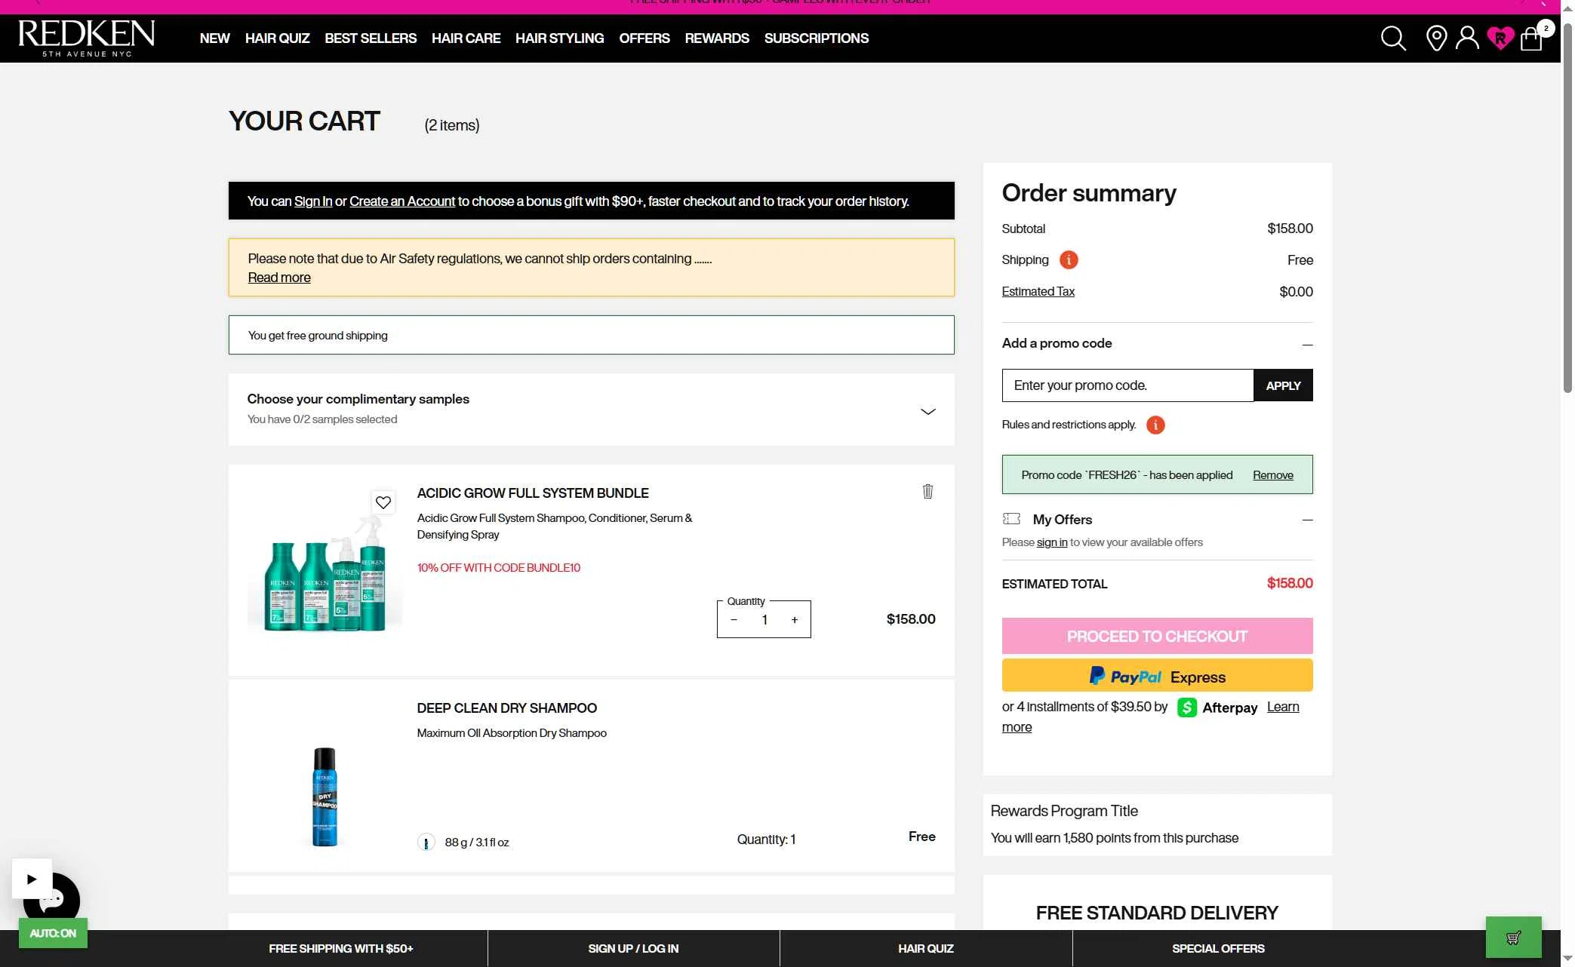Open the search magnifier icon
1575x967 pixels.
click(x=1392, y=38)
